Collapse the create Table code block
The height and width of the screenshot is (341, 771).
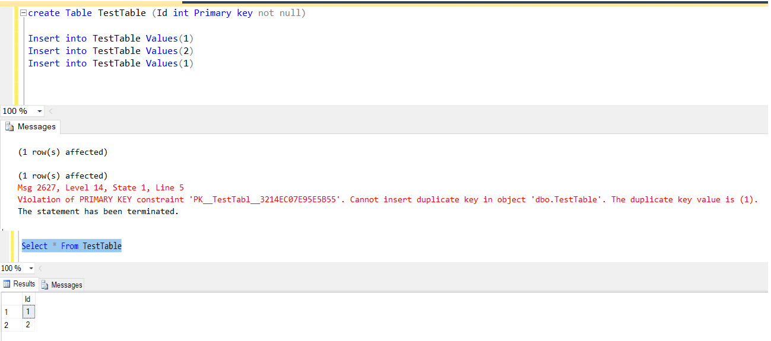pos(23,13)
